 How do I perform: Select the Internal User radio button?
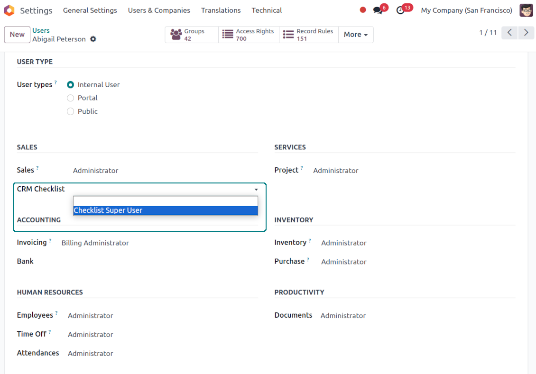click(x=71, y=85)
